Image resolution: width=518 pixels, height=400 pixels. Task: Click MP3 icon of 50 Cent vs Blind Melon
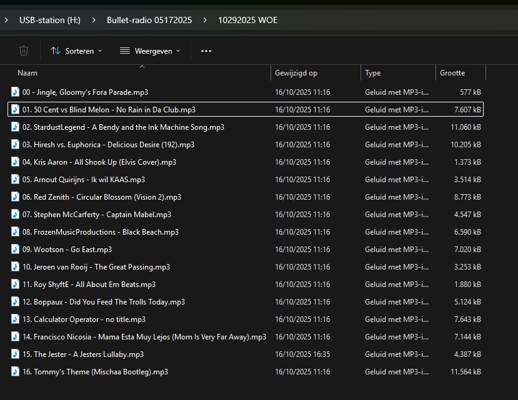click(x=15, y=109)
